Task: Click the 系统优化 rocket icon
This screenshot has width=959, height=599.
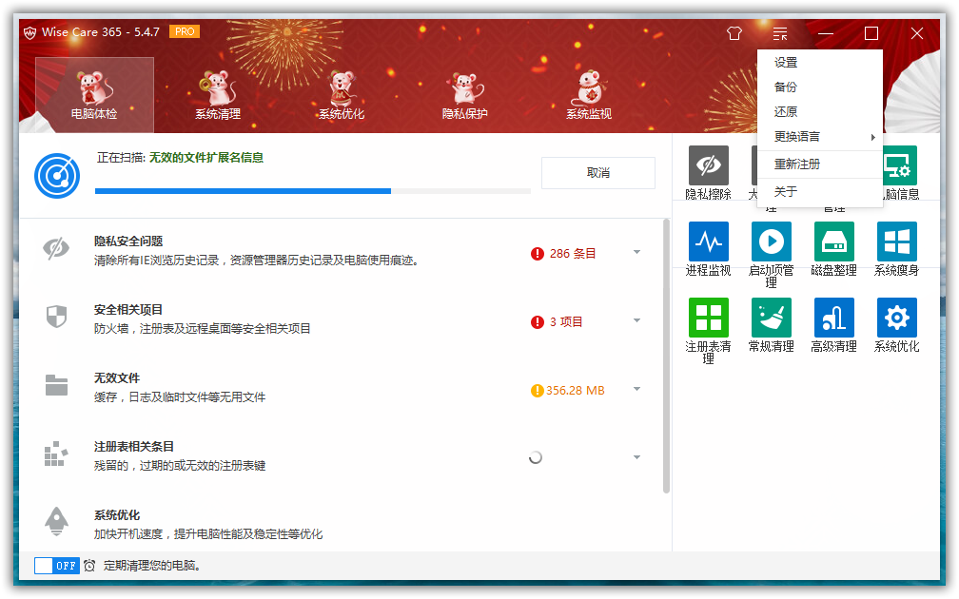Action: click(56, 521)
